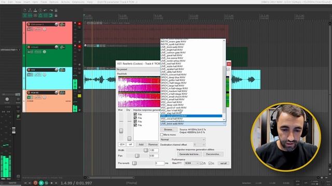Click the Record button in transport

click(35, 183)
